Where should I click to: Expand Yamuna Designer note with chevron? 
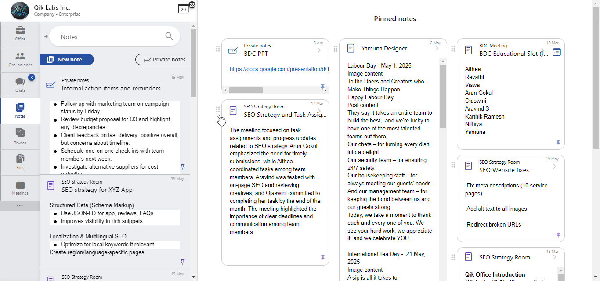(x=437, y=48)
